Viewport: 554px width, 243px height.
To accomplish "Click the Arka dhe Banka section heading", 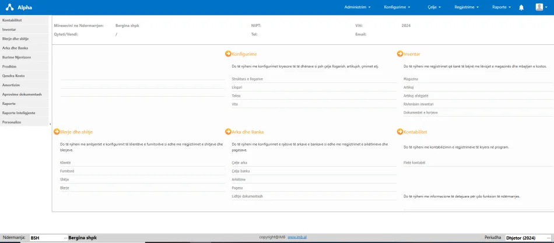I will pyautogui.click(x=248, y=132).
